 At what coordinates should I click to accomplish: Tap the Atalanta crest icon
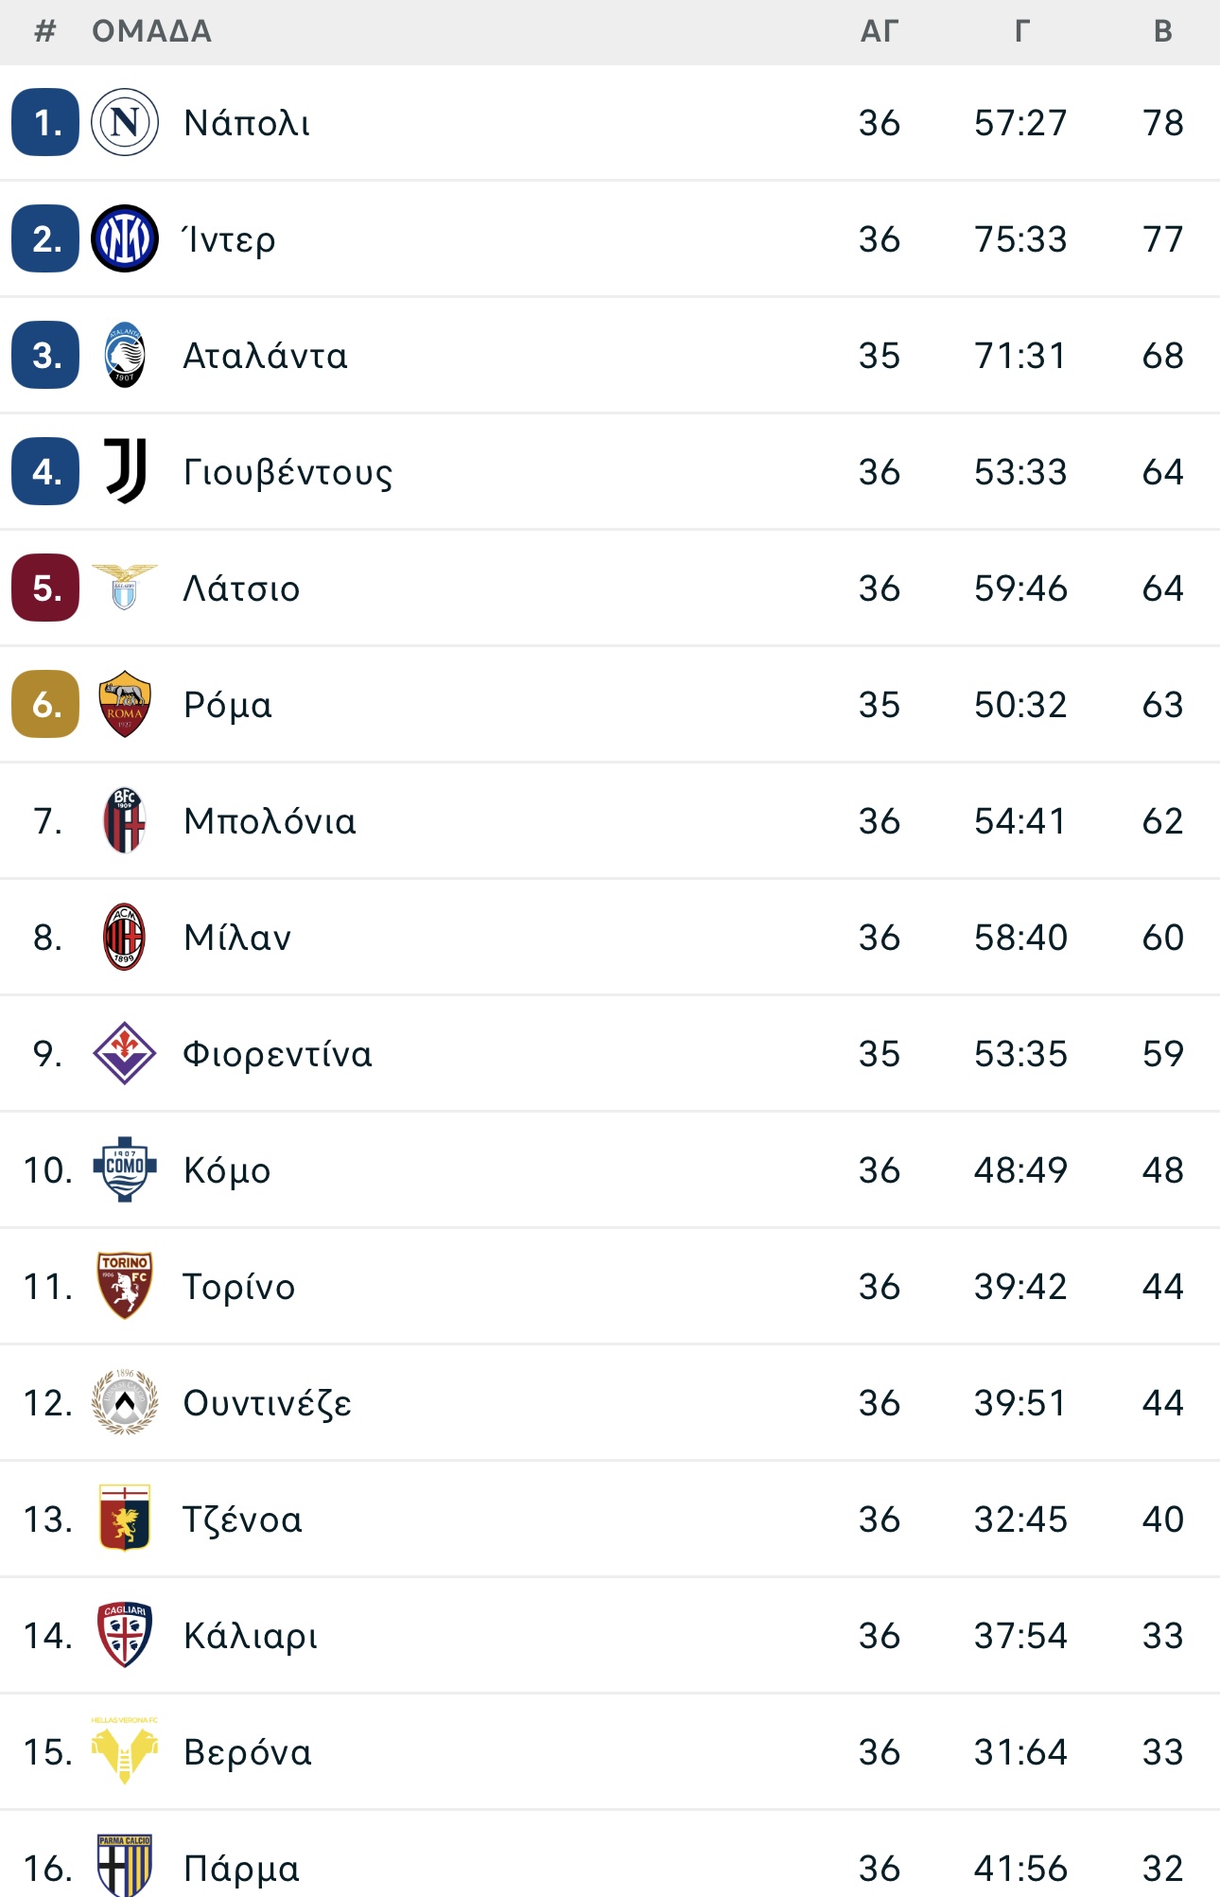pyautogui.click(x=125, y=355)
